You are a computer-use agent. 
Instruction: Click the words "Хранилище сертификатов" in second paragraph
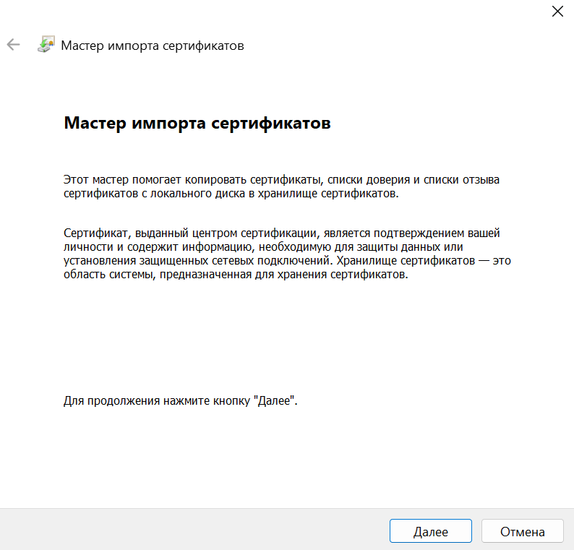pyautogui.click(x=429, y=261)
